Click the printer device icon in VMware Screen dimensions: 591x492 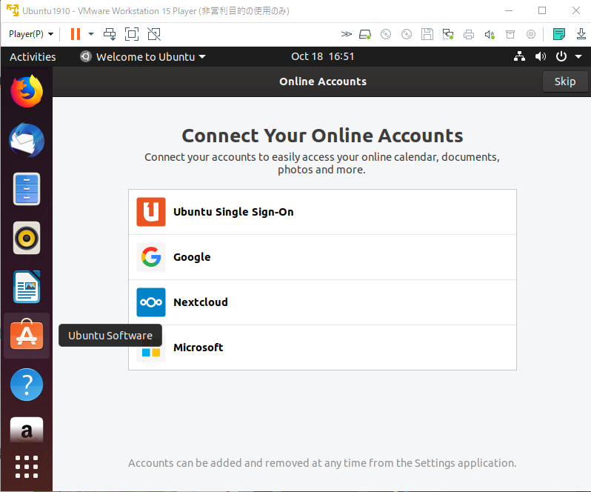469,35
